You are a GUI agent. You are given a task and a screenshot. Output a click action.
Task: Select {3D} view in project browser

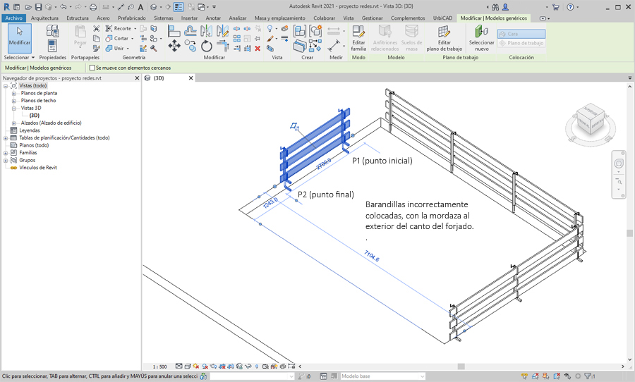click(x=34, y=116)
